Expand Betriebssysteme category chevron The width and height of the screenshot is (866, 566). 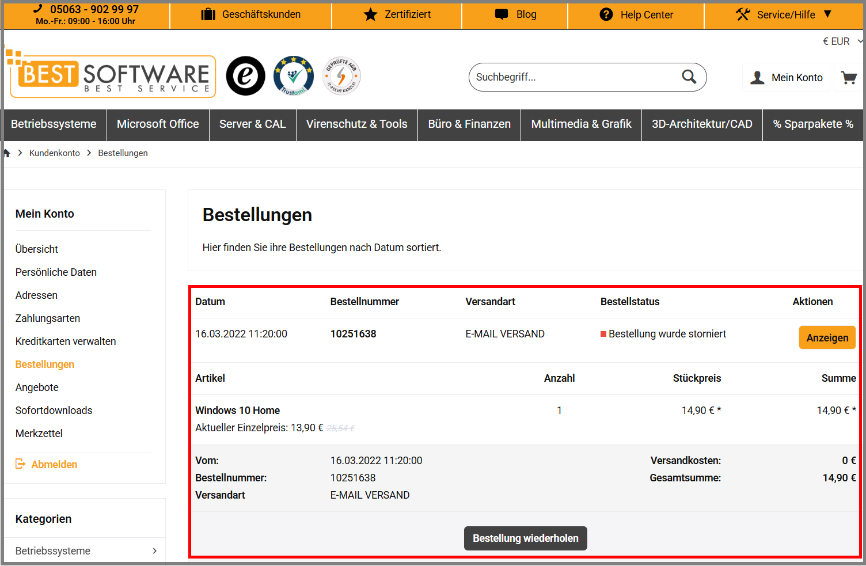tap(154, 551)
